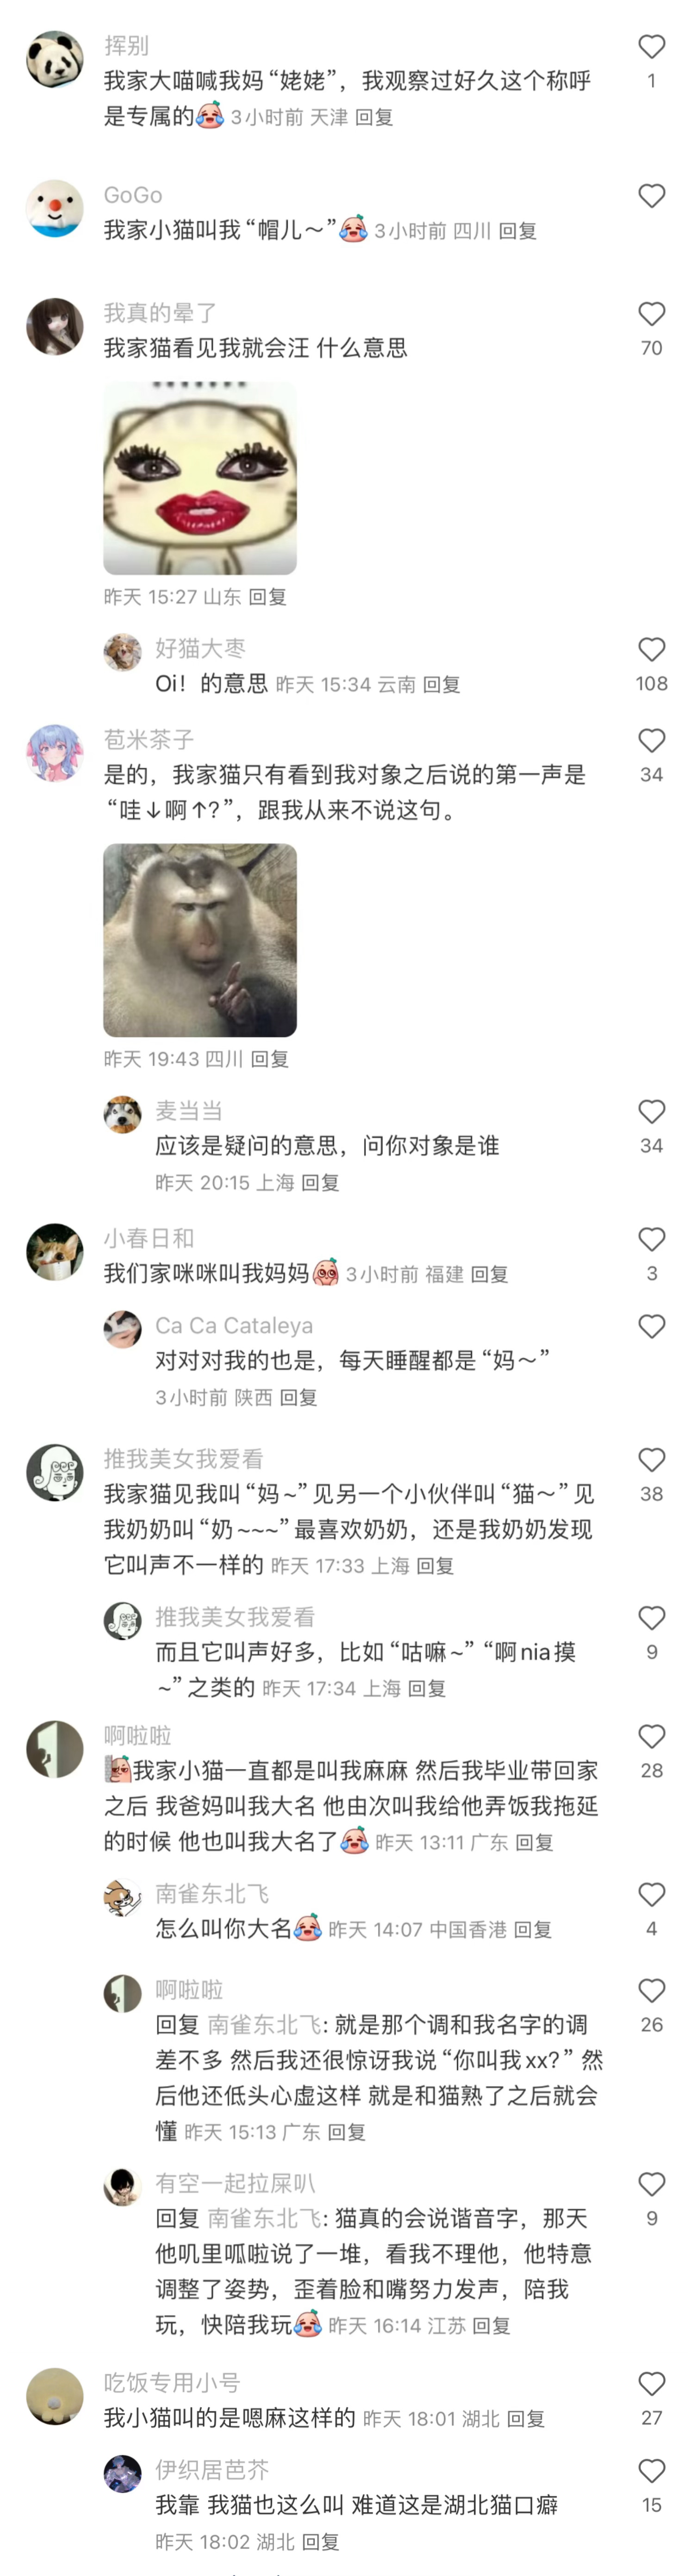Image resolution: width=694 pixels, height=2576 pixels.
Task: Tap the heart with 70 likes
Action: point(651,314)
